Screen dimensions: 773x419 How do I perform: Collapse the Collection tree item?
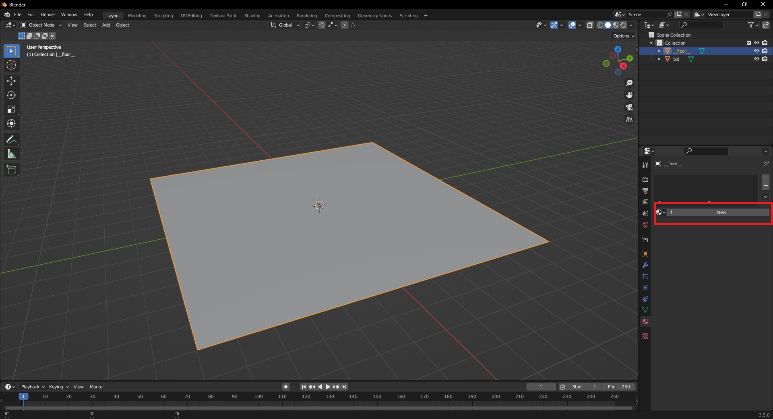651,43
